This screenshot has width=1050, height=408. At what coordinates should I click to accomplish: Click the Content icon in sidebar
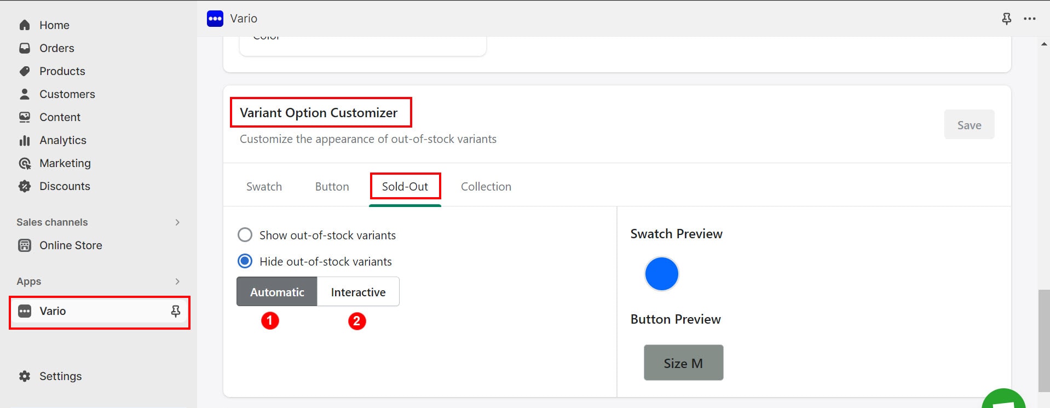[x=25, y=117]
